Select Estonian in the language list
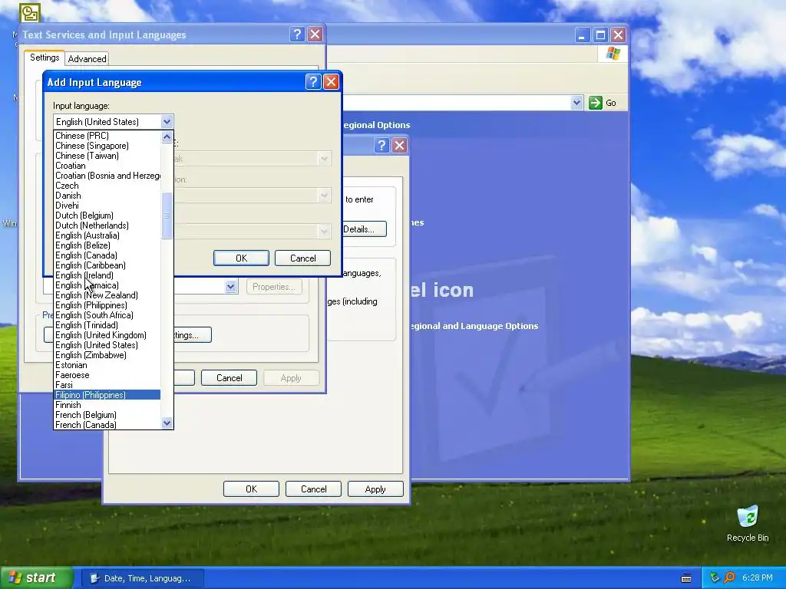 coord(107,364)
